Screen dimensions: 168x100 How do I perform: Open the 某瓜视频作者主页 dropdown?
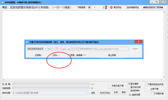click(x=37, y=49)
